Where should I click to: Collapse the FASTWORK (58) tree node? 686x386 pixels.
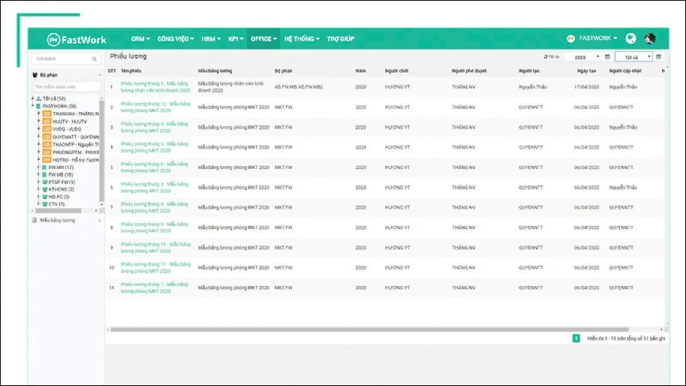click(x=33, y=106)
